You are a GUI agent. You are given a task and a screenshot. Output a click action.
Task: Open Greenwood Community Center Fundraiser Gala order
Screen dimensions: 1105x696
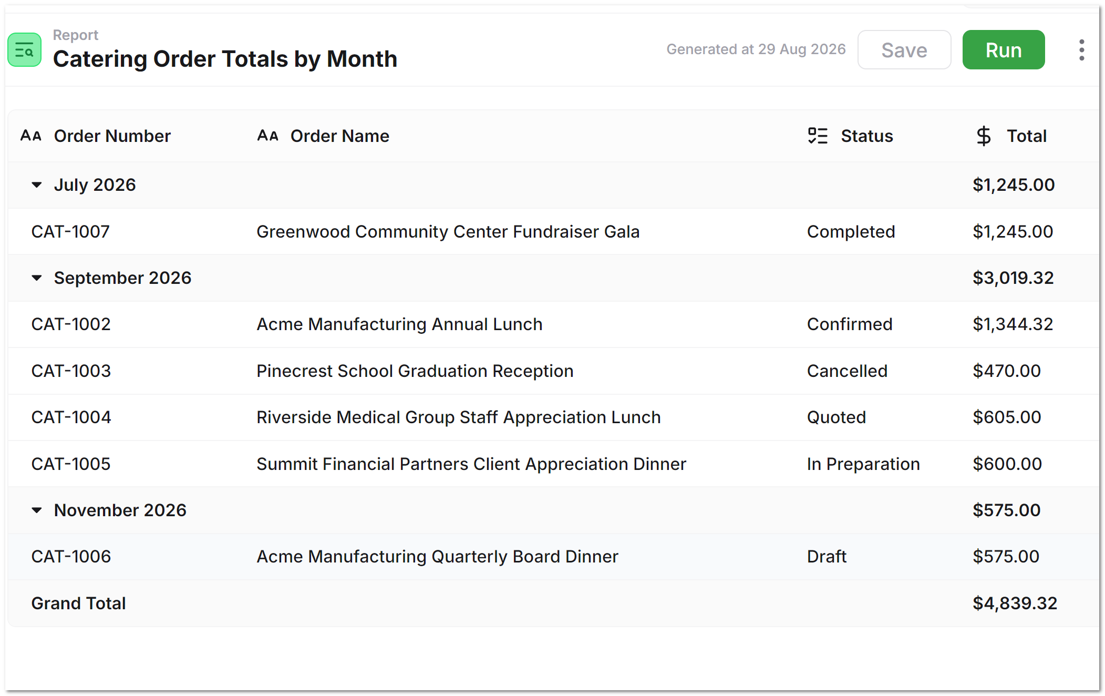448,231
